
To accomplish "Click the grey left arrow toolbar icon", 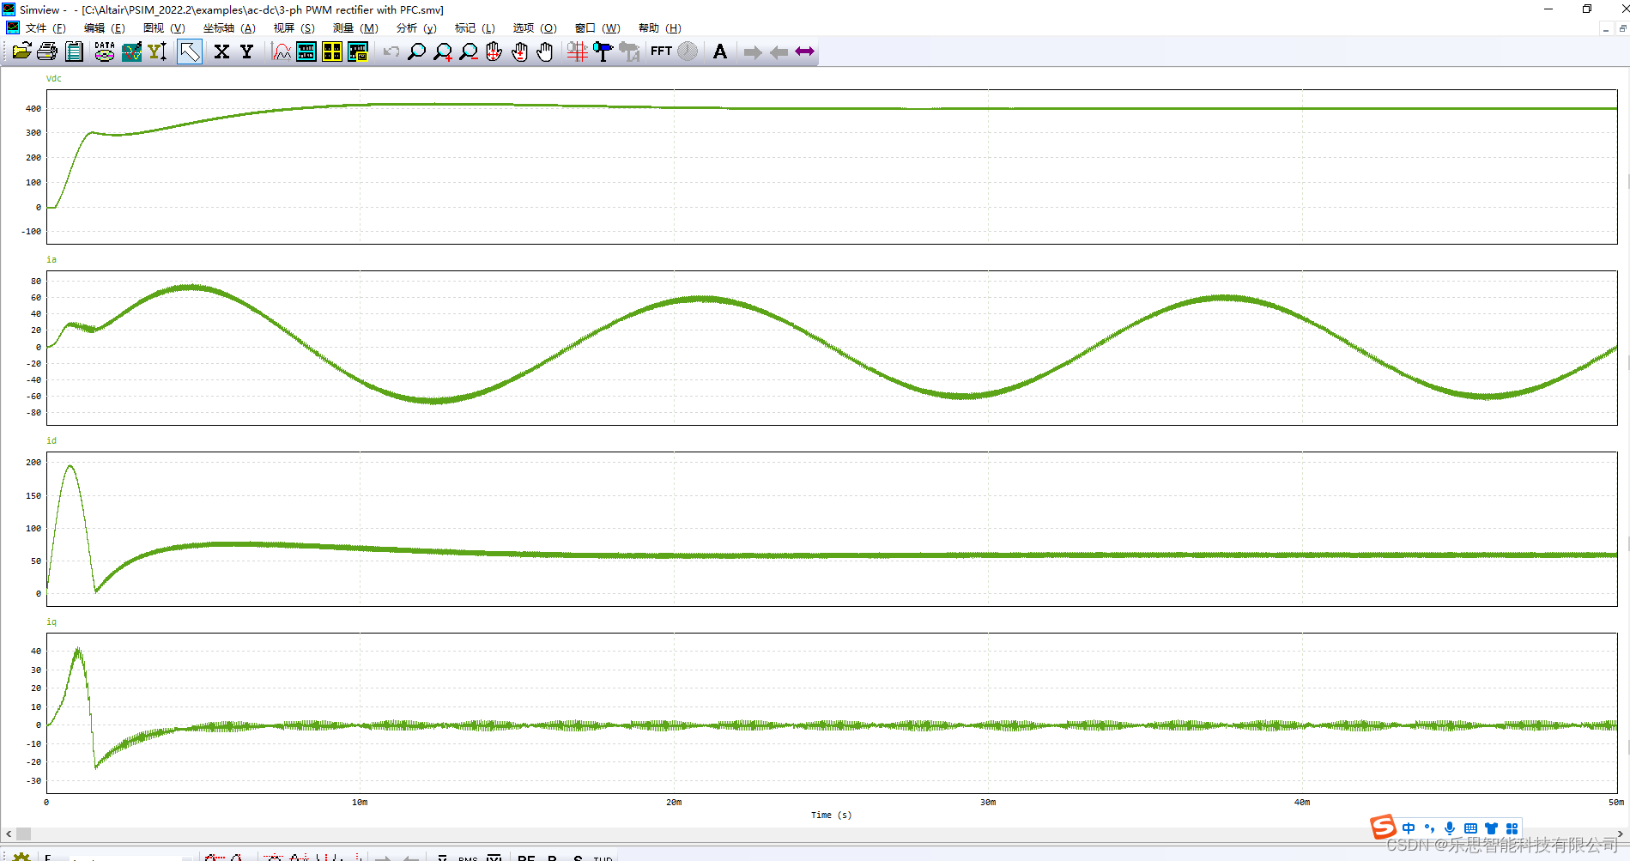I will 779,52.
